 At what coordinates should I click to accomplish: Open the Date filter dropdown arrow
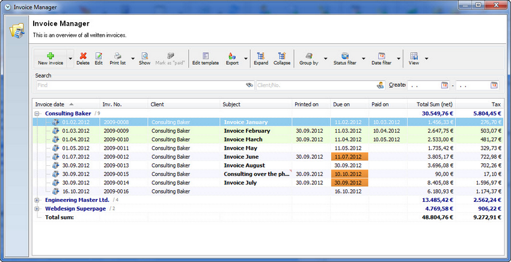click(399, 59)
